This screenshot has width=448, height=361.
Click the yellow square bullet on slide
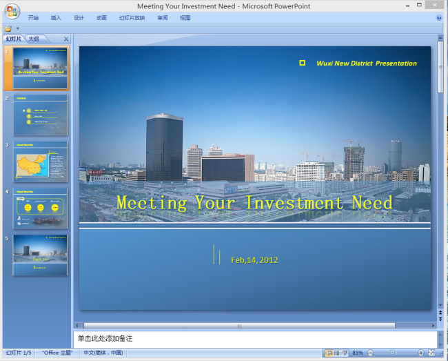[302, 63]
